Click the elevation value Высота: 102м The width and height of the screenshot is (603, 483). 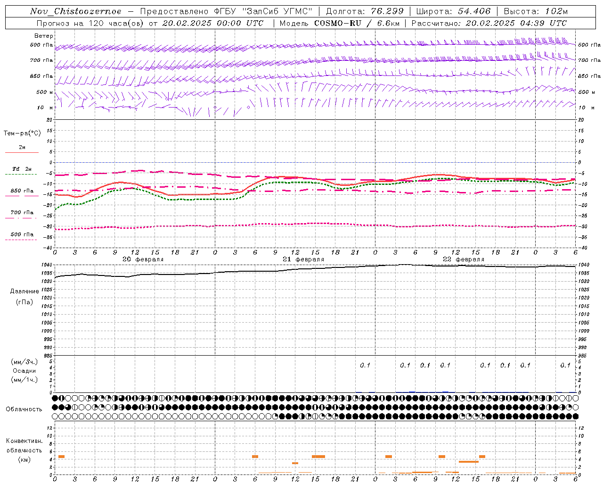536,11
